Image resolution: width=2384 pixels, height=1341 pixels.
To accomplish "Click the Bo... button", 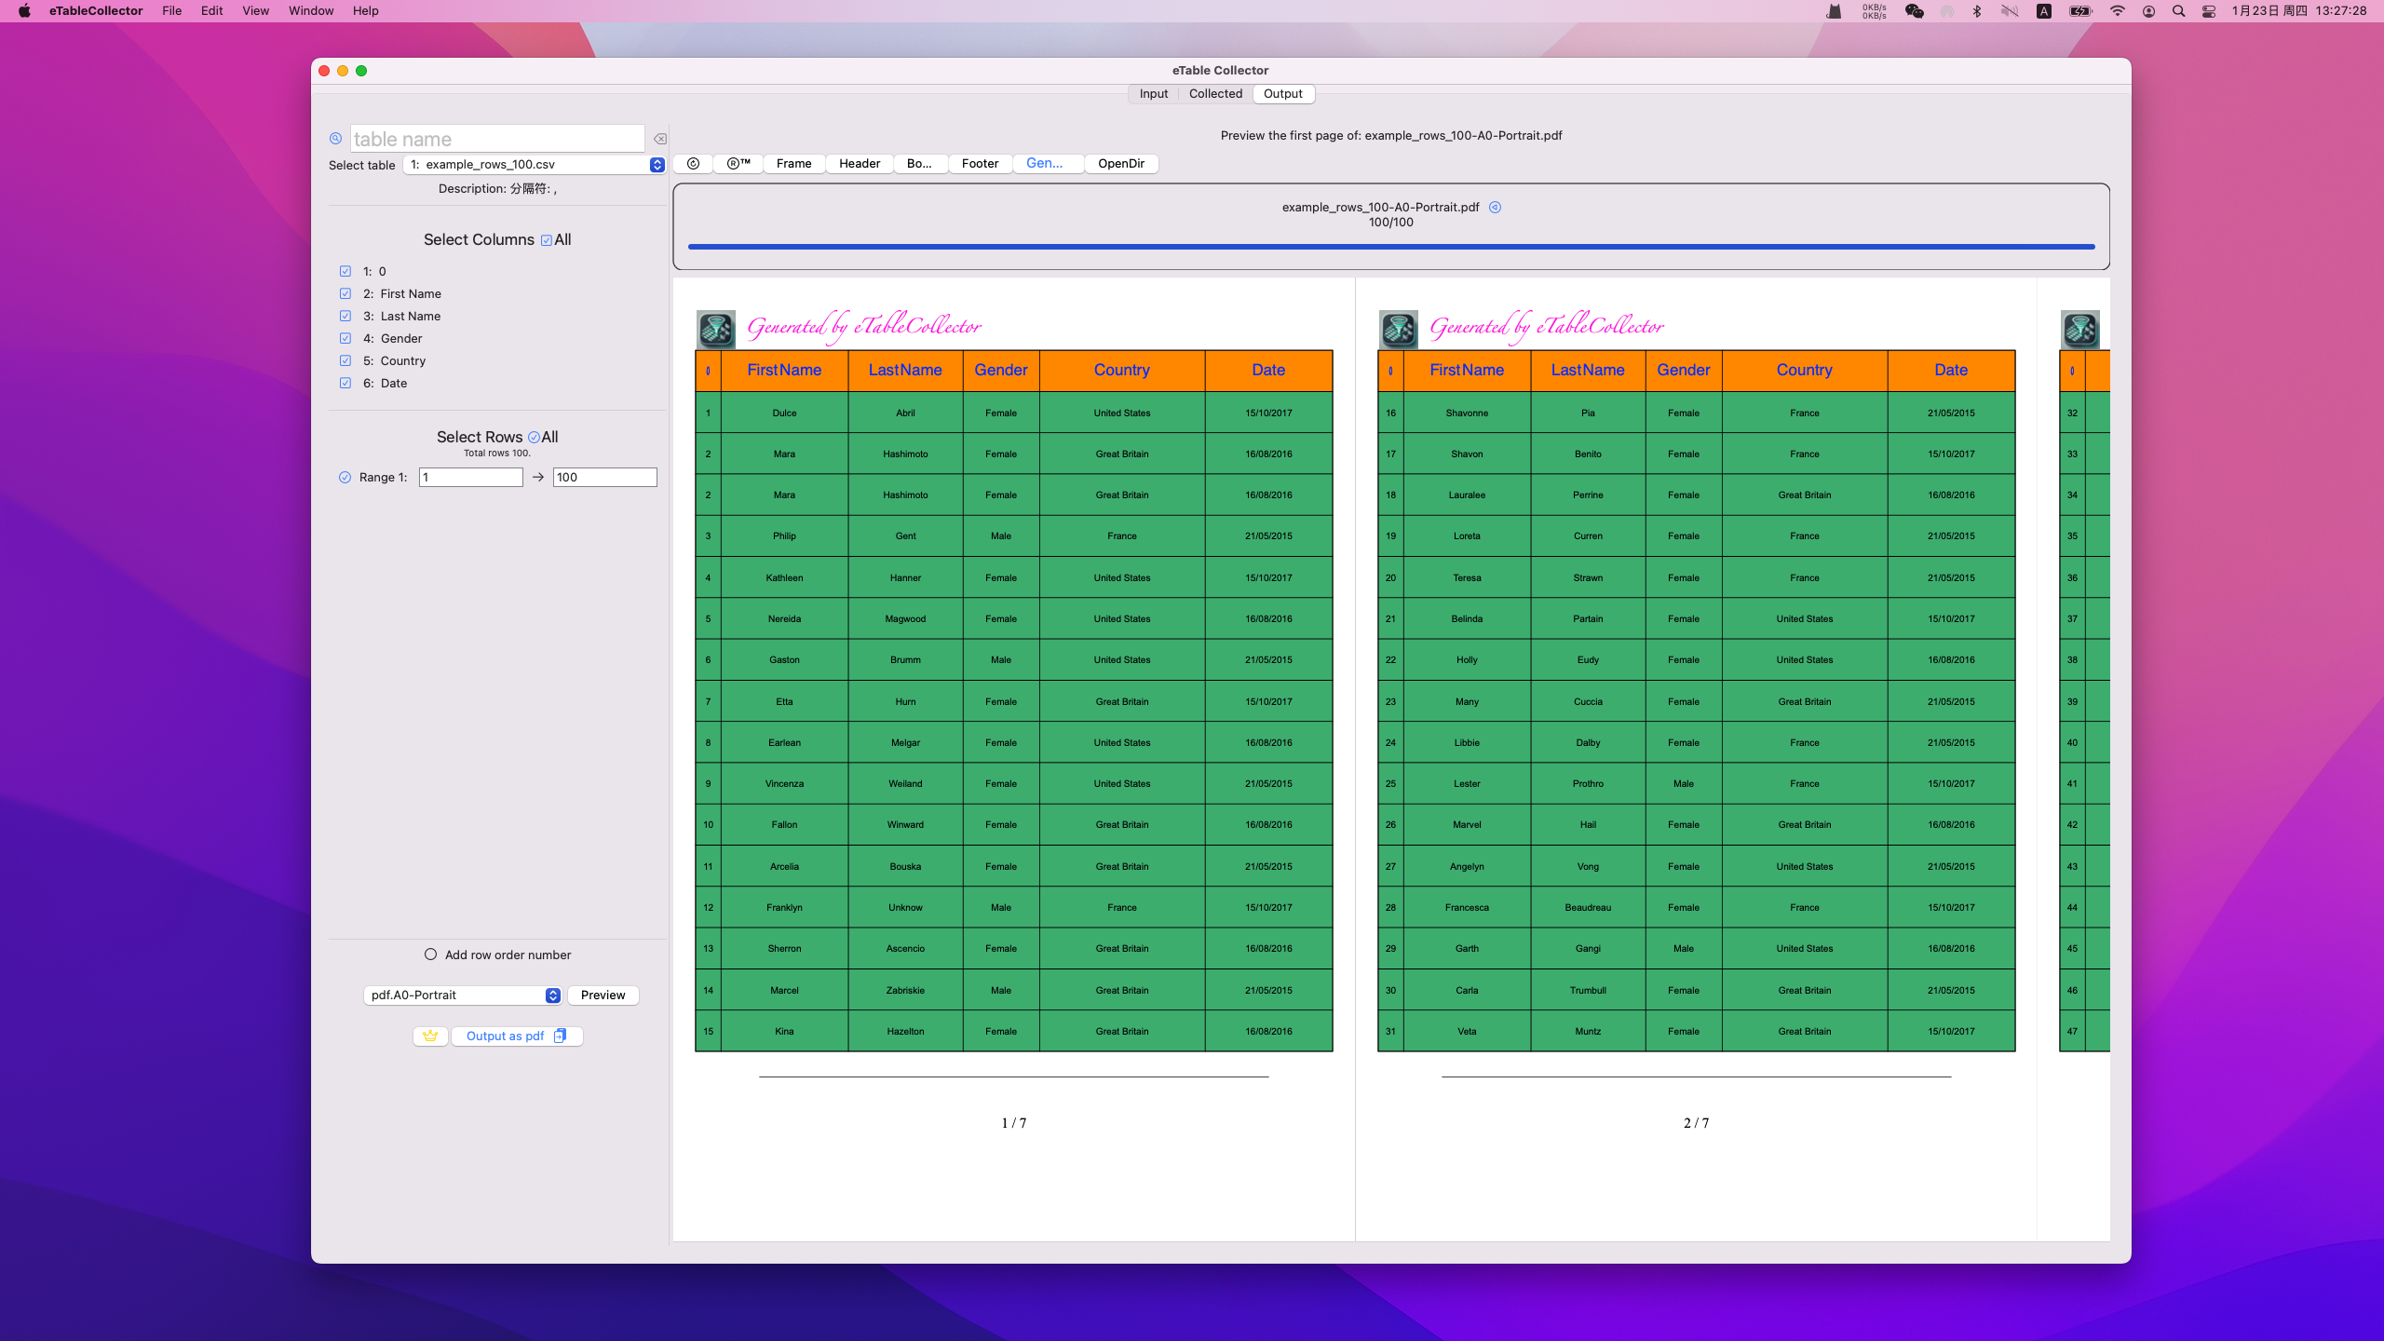I will point(919,164).
